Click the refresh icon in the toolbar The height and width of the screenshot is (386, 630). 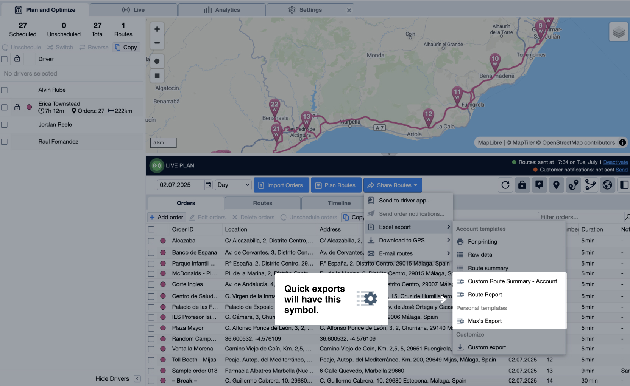click(x=505, y=185)
